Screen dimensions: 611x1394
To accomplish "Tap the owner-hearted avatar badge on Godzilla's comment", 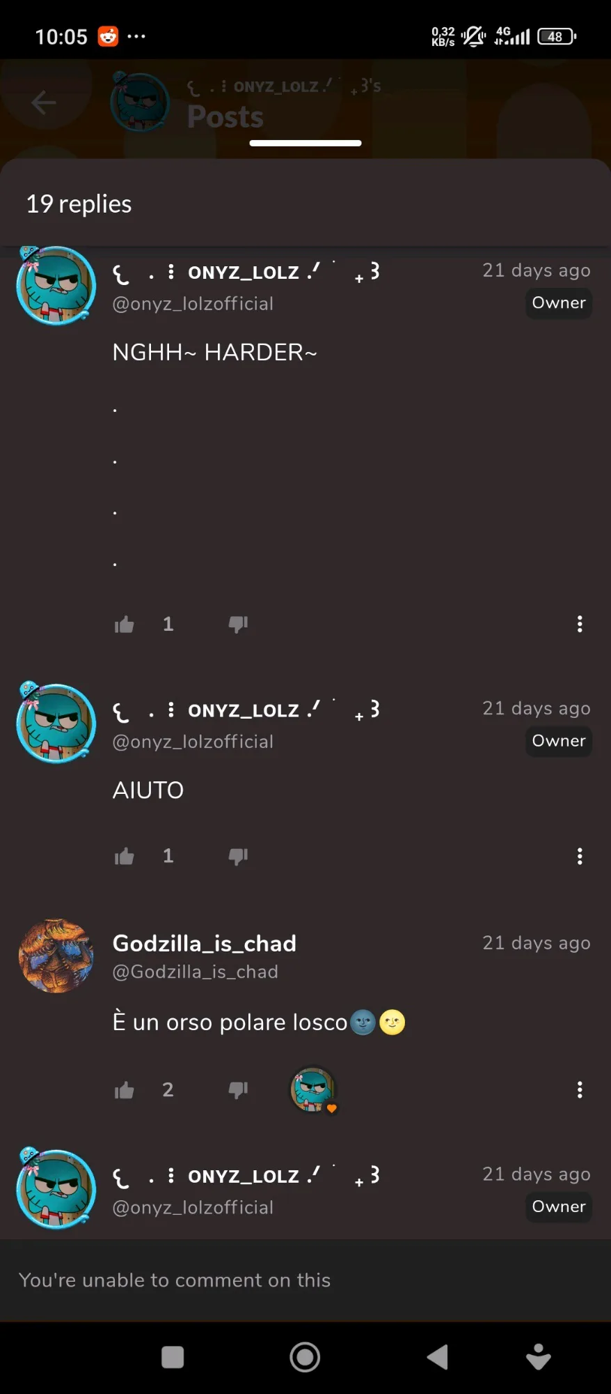I will (313, 1090).
